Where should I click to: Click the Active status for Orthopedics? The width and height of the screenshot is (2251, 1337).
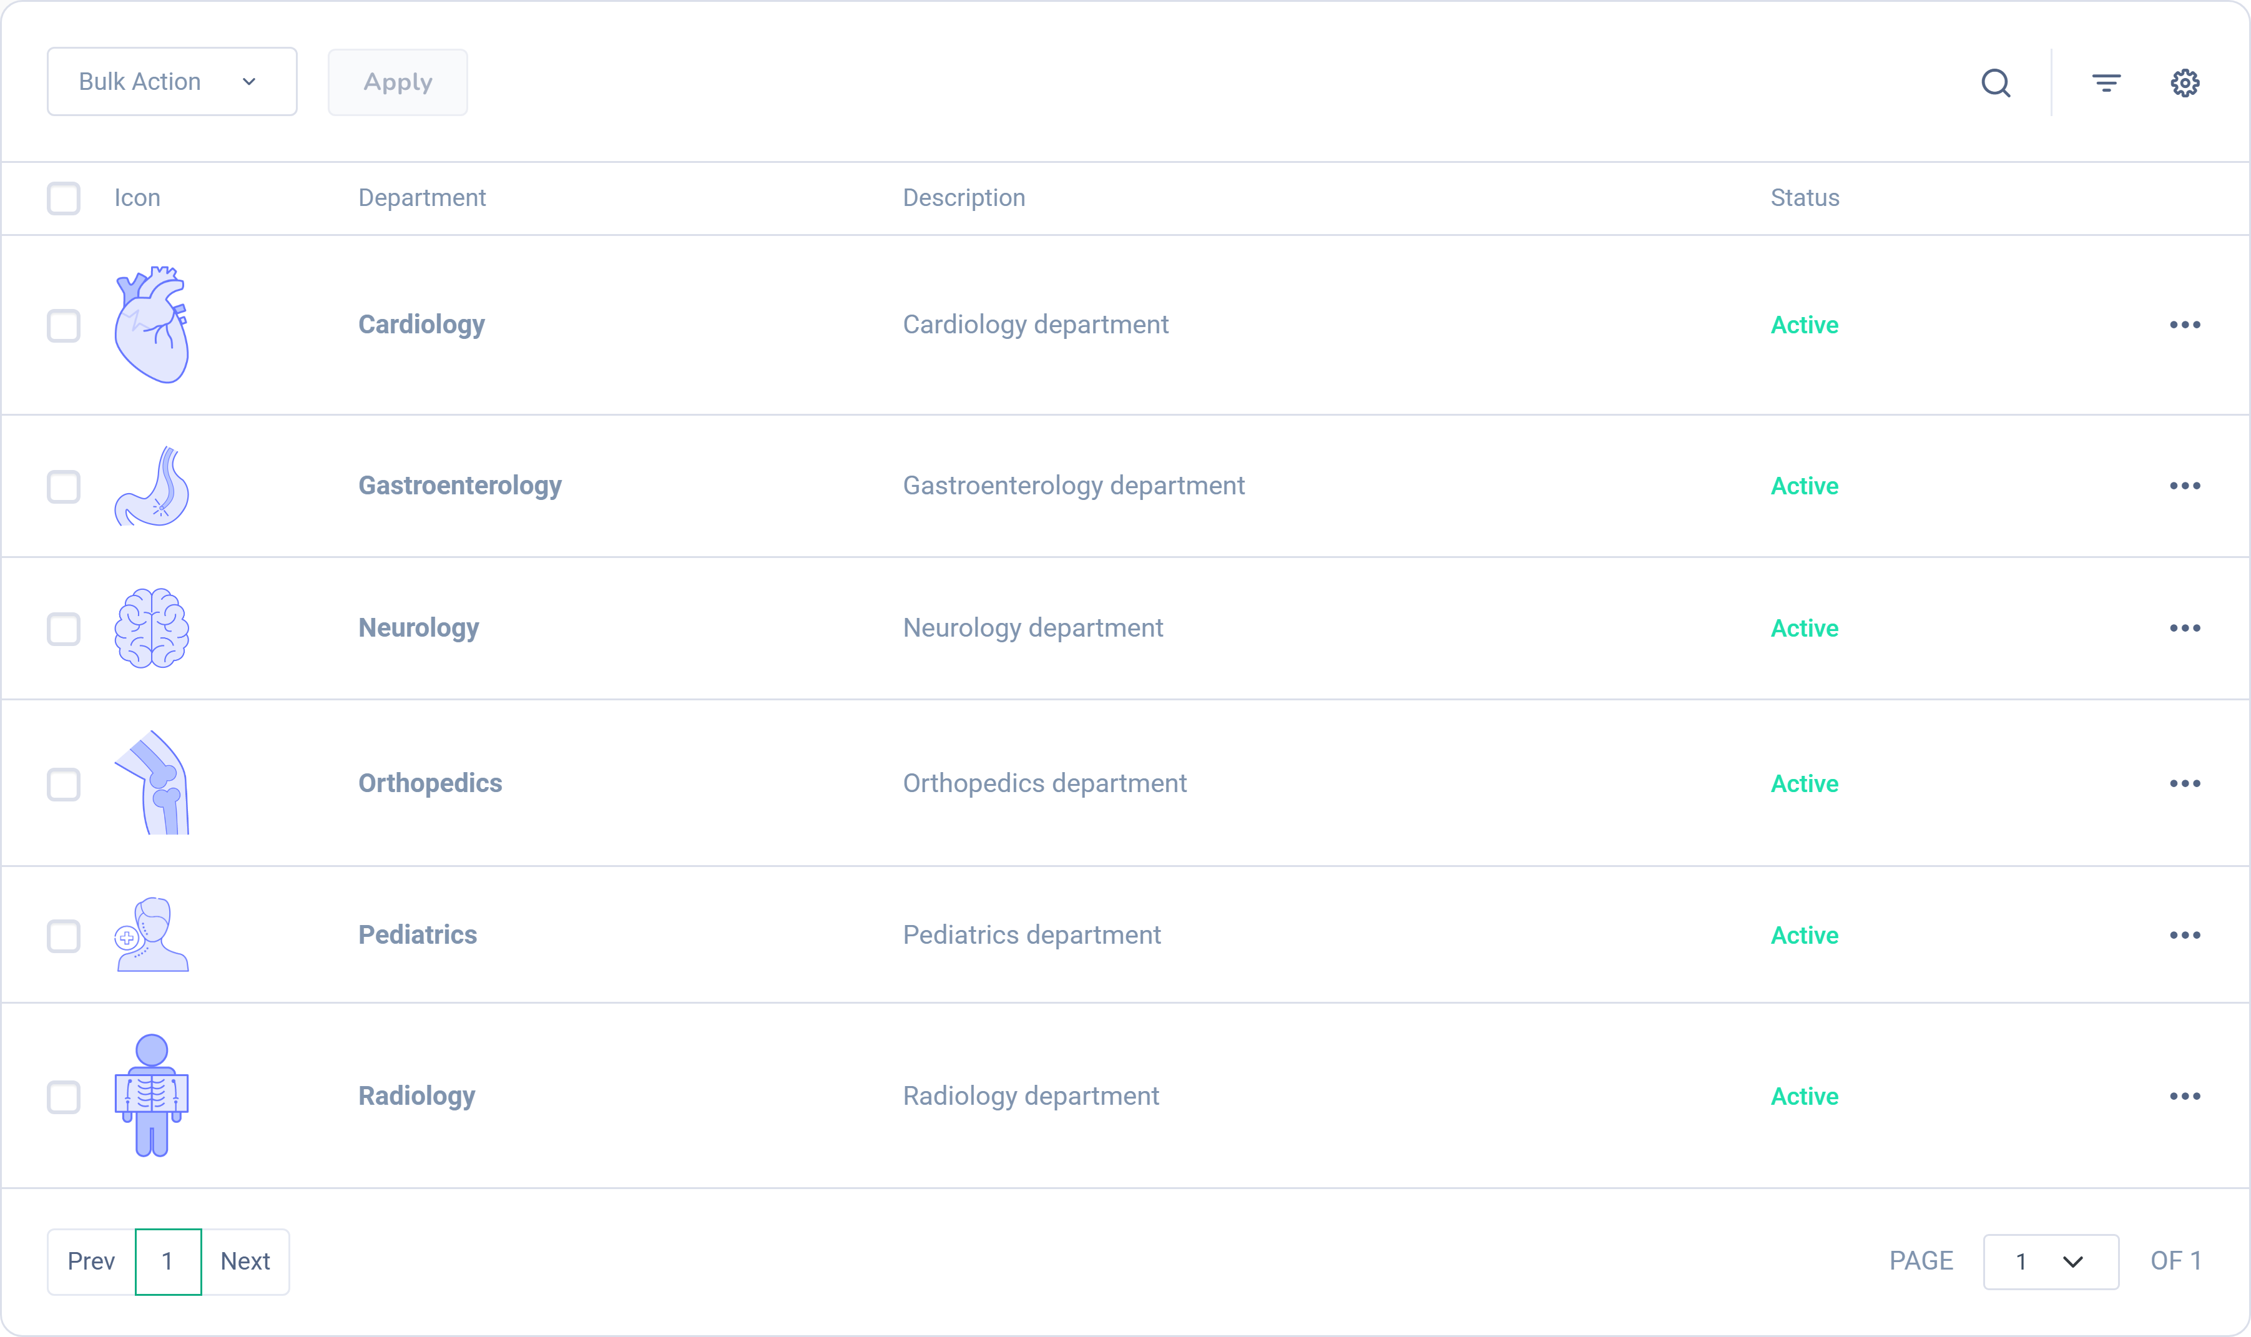coord(1804,784)
